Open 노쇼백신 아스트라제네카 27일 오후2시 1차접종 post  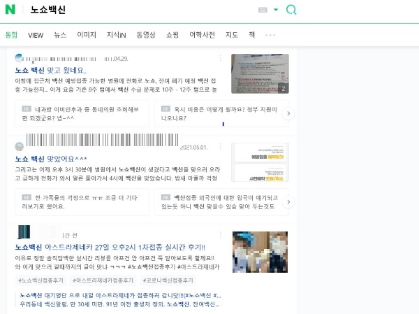(x=110, y=247)
